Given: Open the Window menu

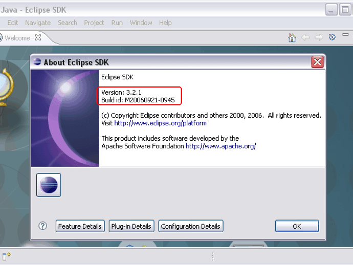Looking at the screenshot, I should pos(141,23).
